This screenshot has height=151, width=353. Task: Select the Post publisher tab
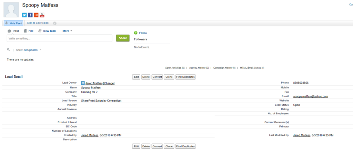13,31
